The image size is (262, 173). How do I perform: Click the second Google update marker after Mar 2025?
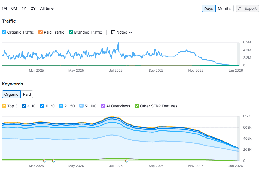pyautogui.click(x=53, y=161)
